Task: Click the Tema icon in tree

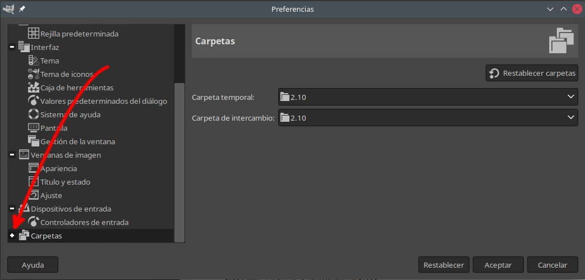Action: (x=34, y=61)
